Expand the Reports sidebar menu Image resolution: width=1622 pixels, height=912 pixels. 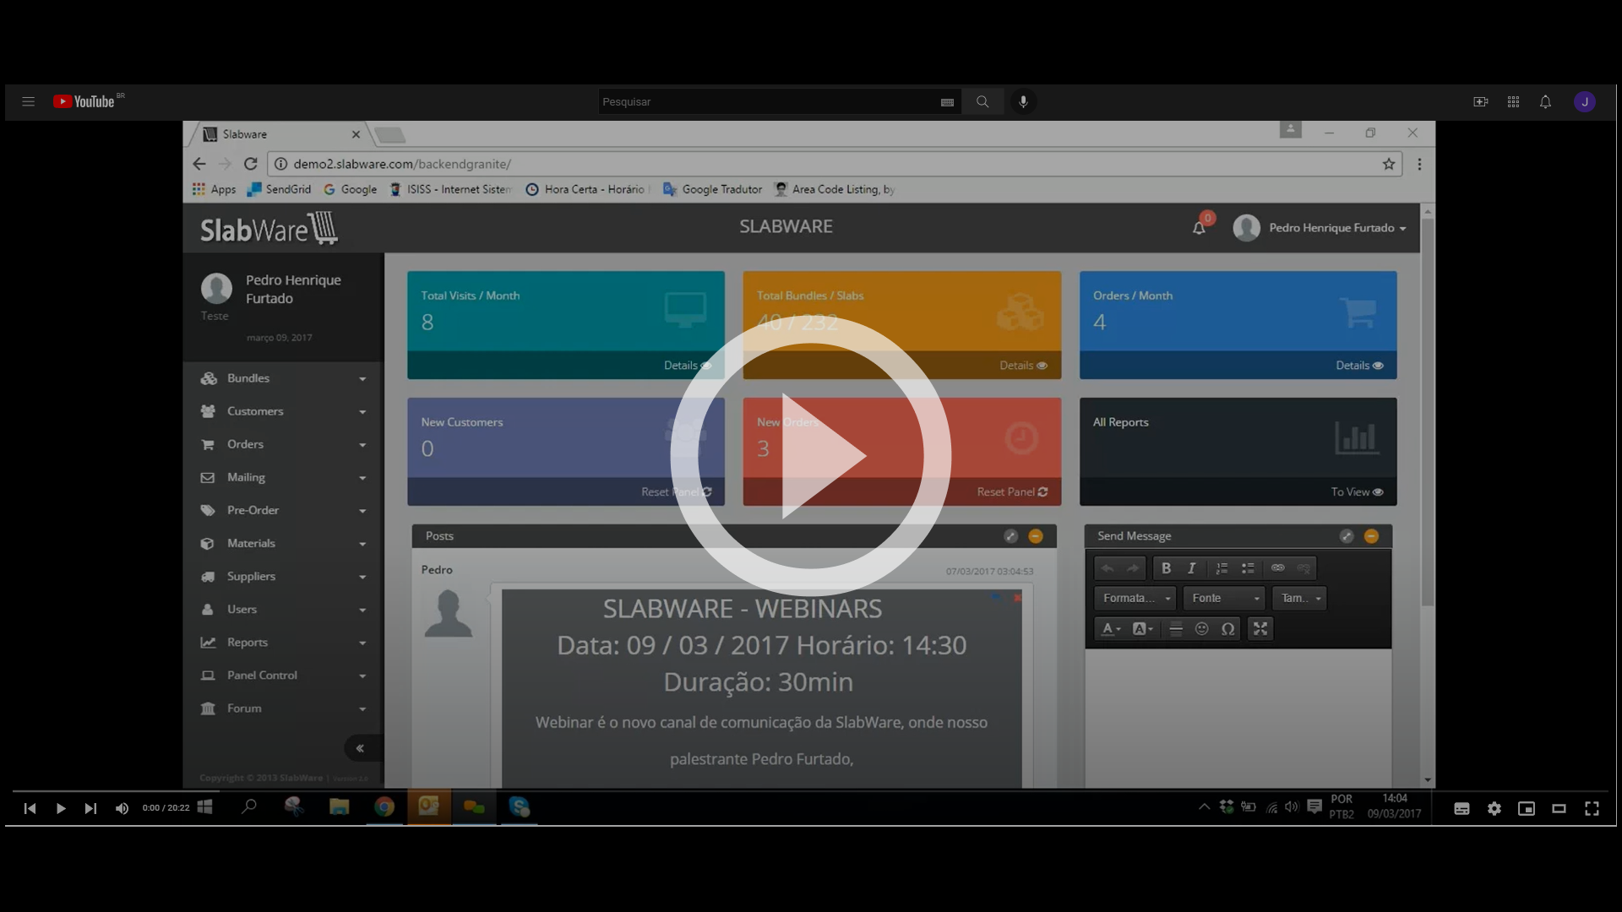(x=283, y=642)
